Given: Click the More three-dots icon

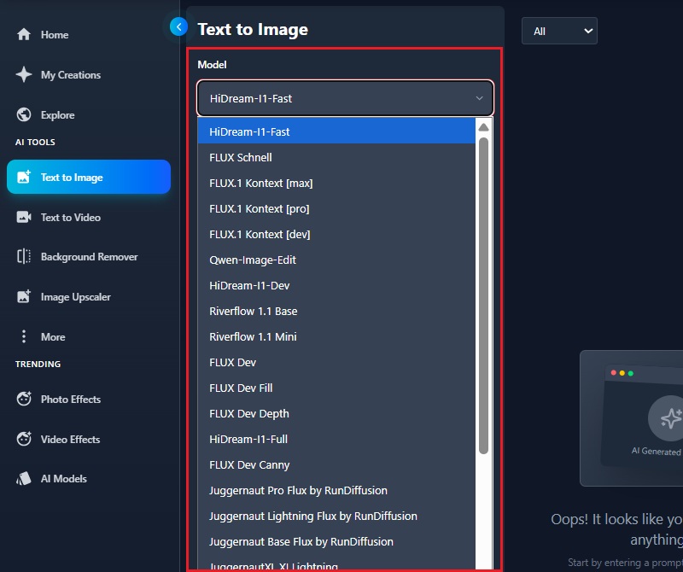Looking at the screenshot, I should coord(24,336).
